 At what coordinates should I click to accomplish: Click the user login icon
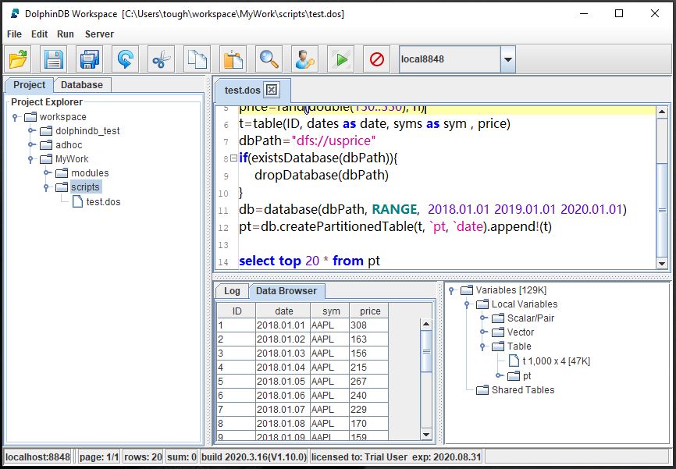click(304, 59)
